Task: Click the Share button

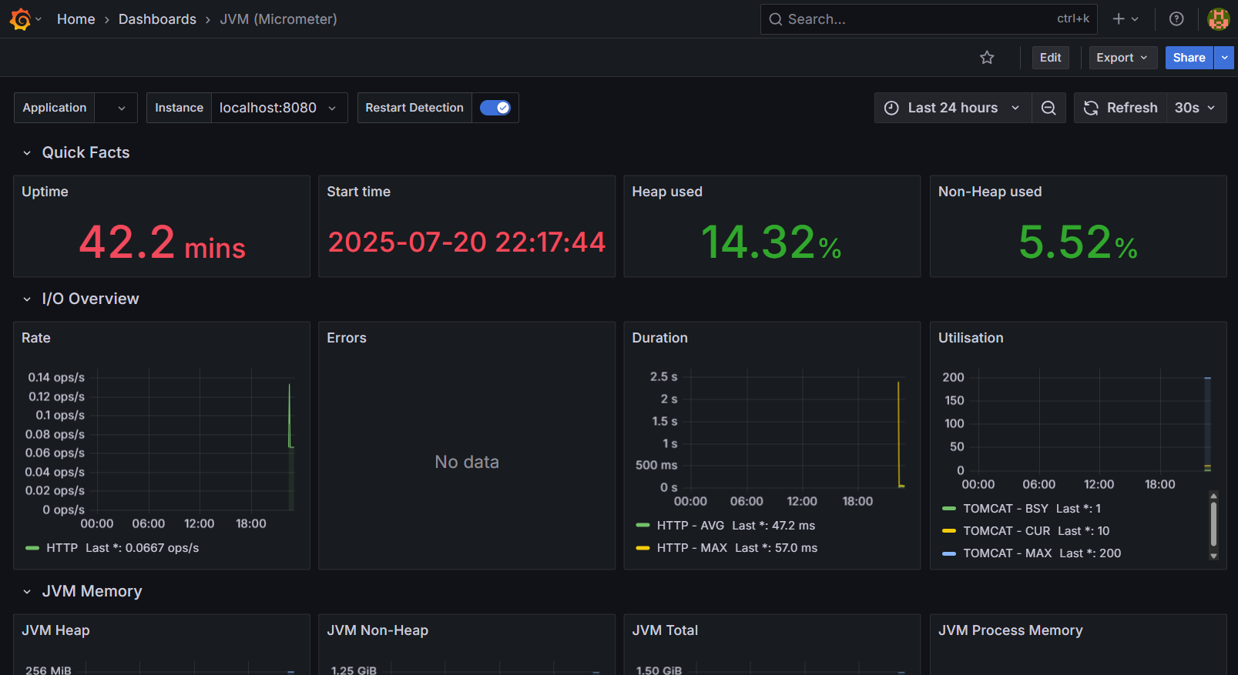Action: click(1189, 58)
